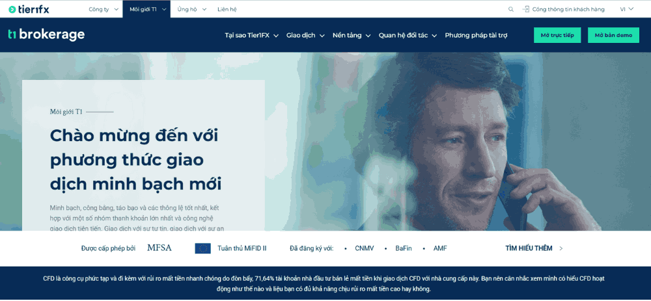Select the Môi giới T1 tab

(x=146, y=9)
